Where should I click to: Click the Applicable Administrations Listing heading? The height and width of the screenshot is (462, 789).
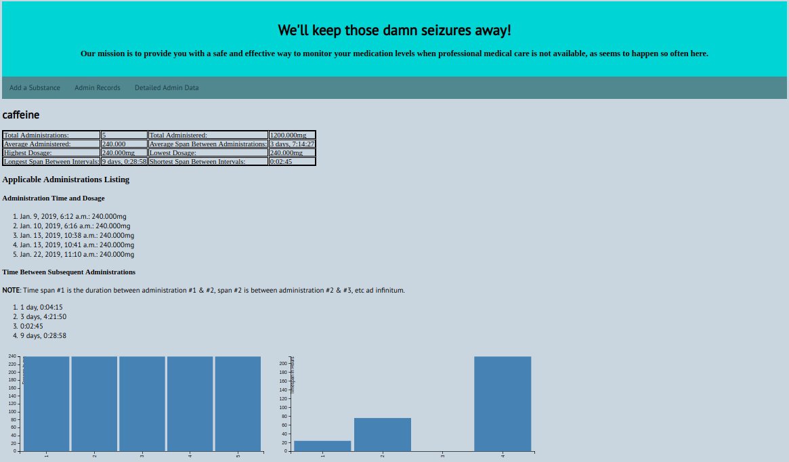[66, 179]
